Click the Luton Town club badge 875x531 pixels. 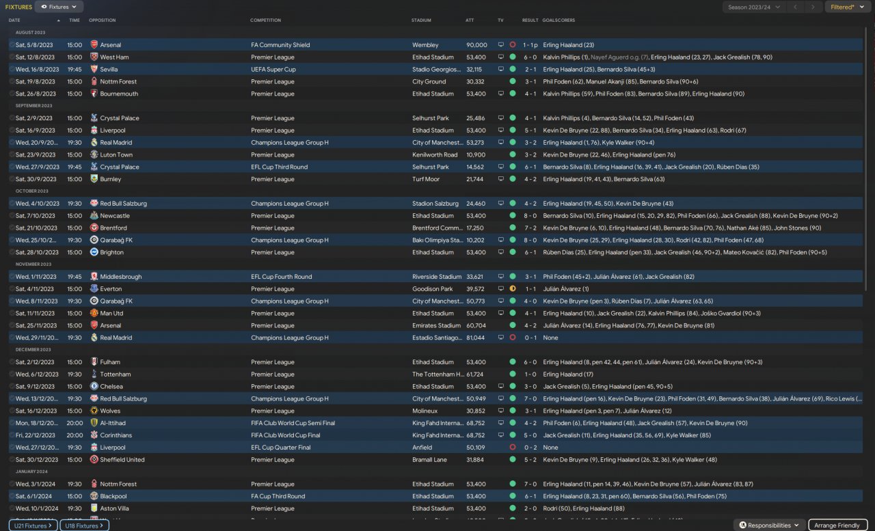coord(94,155)
